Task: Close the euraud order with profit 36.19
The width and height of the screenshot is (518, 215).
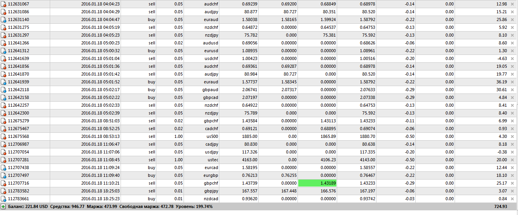Action: point(513,82)
